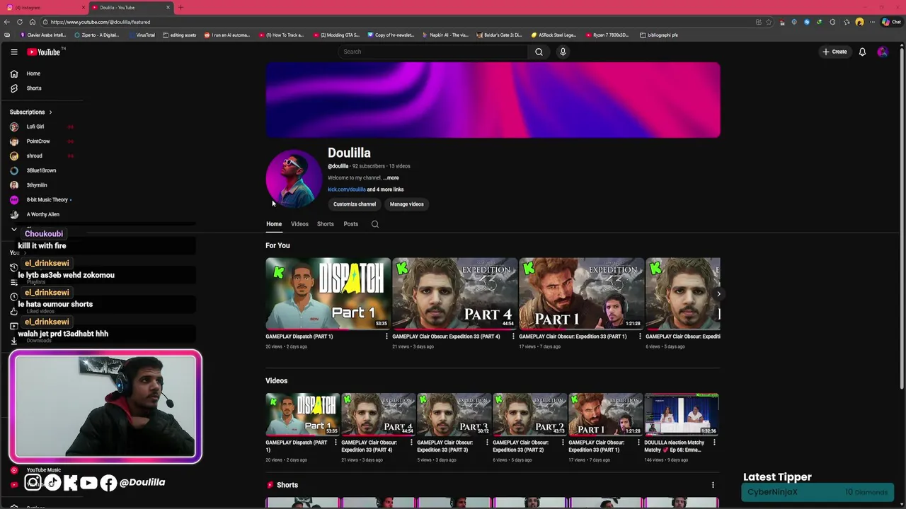The width and height of the screenshot is (906, 509).
Task: Go back in browser
Action: (7, 22)
